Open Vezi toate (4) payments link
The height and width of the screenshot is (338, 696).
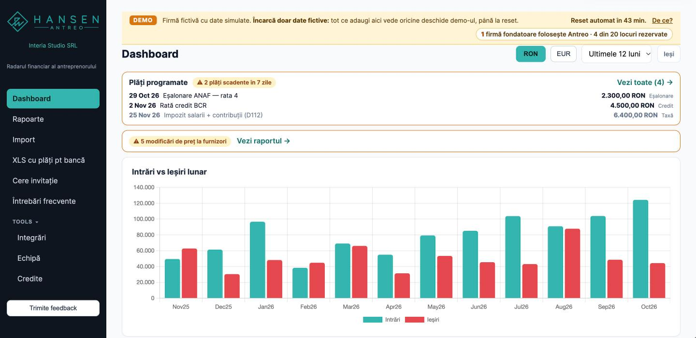(x=645, y=83)
